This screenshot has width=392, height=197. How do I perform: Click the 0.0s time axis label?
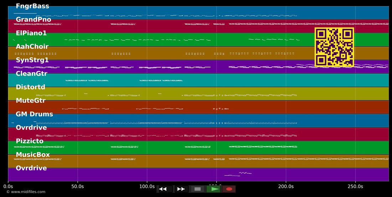(8, 186)
